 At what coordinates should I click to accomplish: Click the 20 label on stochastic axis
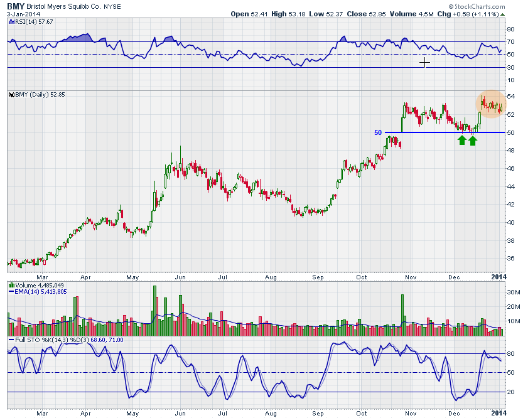coord(510,392)
